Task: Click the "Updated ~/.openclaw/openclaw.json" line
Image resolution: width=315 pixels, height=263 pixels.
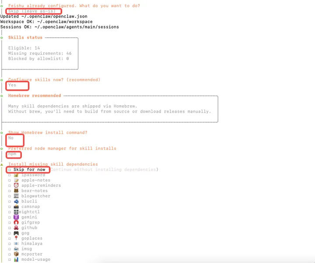Action: [x=44, y=16]
